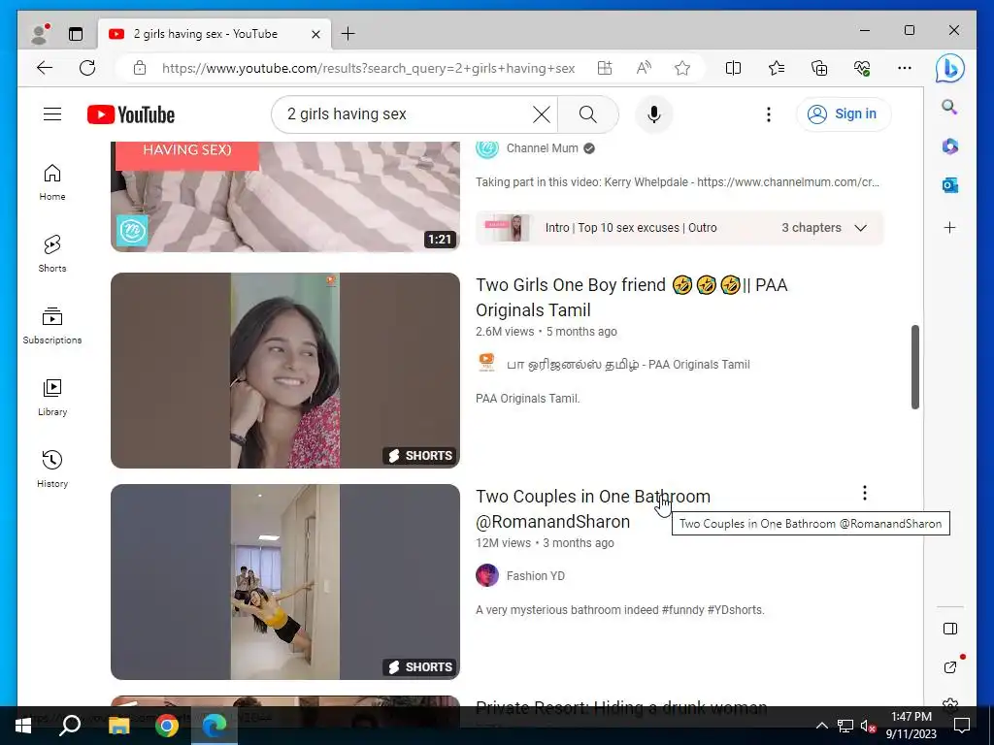Screen dimensions: 994x745
Task: Close the YouTube browser tab
Action: (x=315, y=34)
